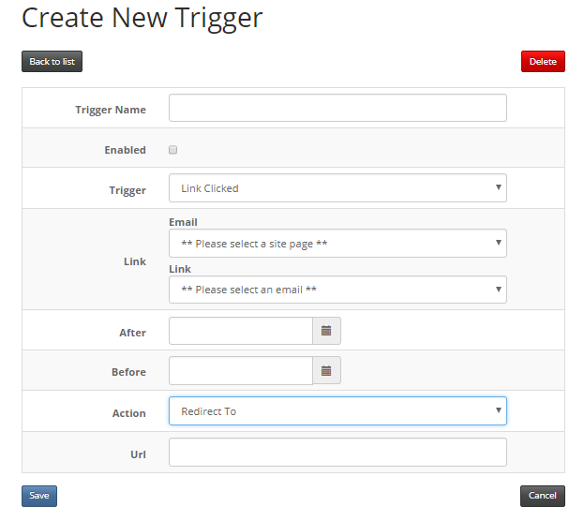584x521 pixels.
Task: Click the Action dropdown arrow
Action: click(499, 410)
